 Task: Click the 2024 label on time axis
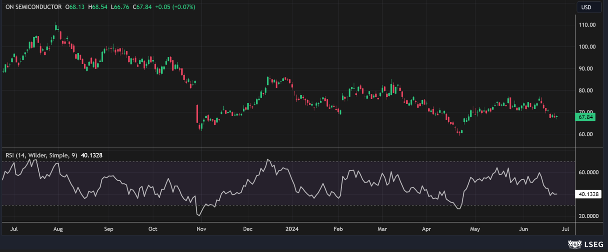(x=292, y=229)
